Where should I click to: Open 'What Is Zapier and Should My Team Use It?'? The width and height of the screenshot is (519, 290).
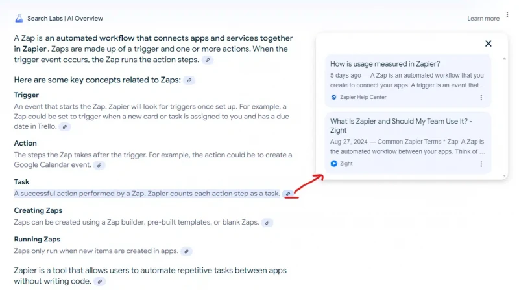point(401,126)
